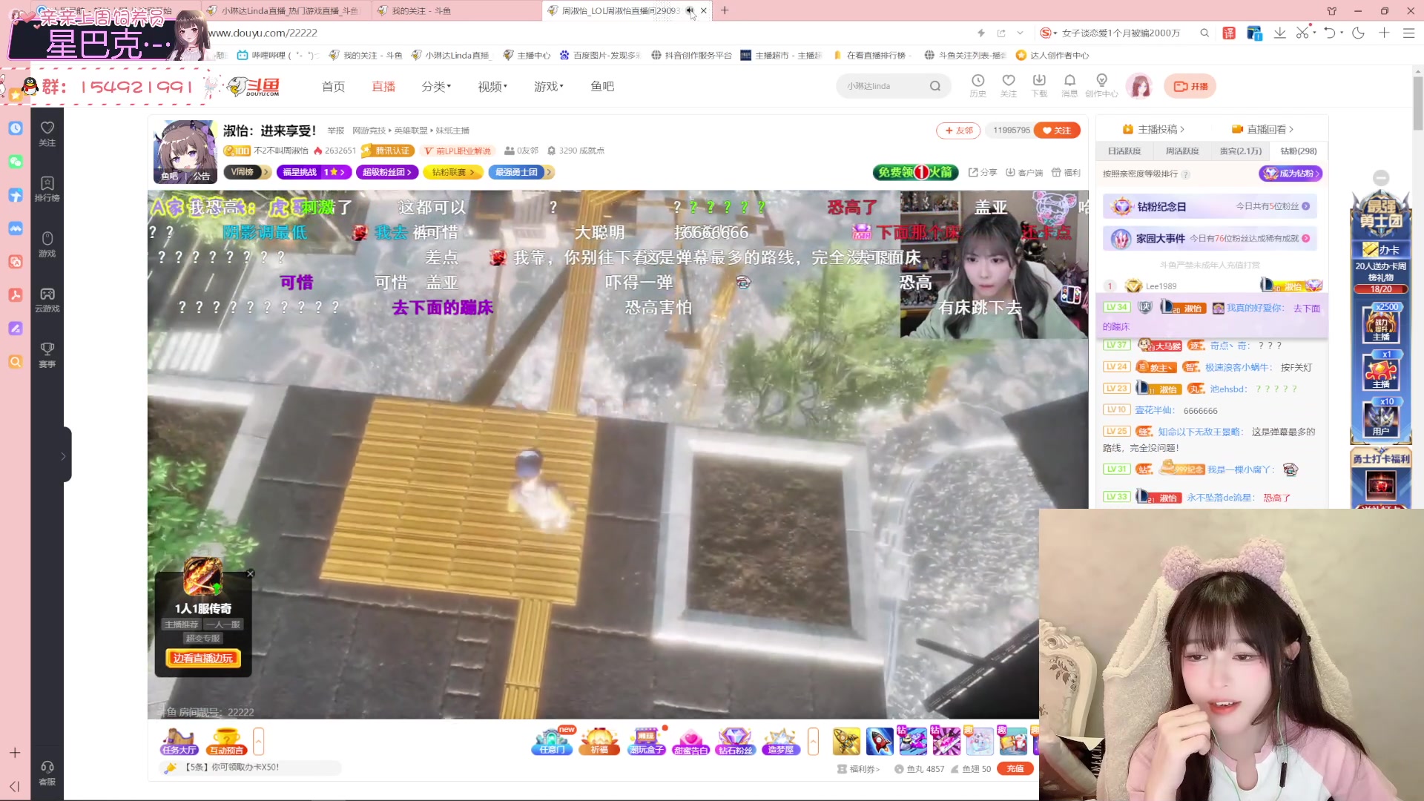The width and height of the screenshot is (1424, 801).
Task: Open the 任务大厅 icon below the player
Action: click(x=179, y=741)
